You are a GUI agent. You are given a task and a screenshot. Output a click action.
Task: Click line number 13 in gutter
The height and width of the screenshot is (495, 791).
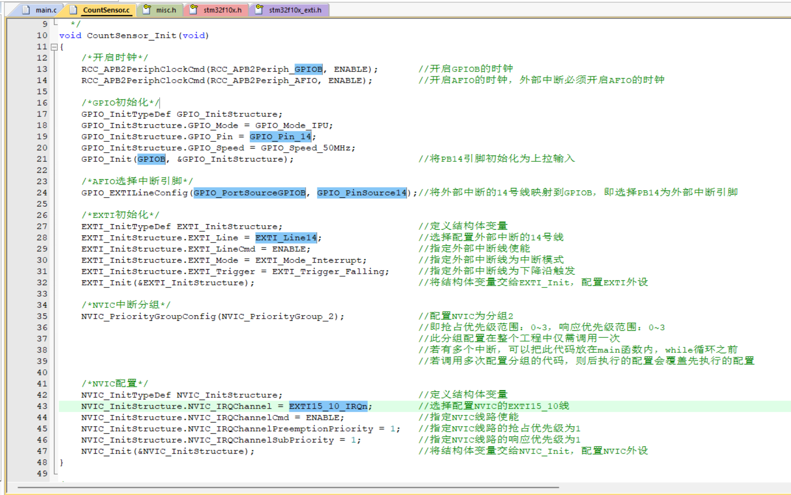click(x=42, y=69)
